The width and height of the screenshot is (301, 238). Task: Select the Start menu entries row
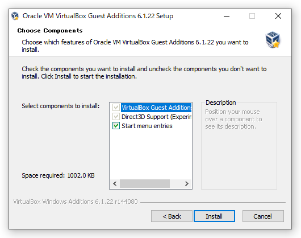pyautogui.click(x=147, y=126)
